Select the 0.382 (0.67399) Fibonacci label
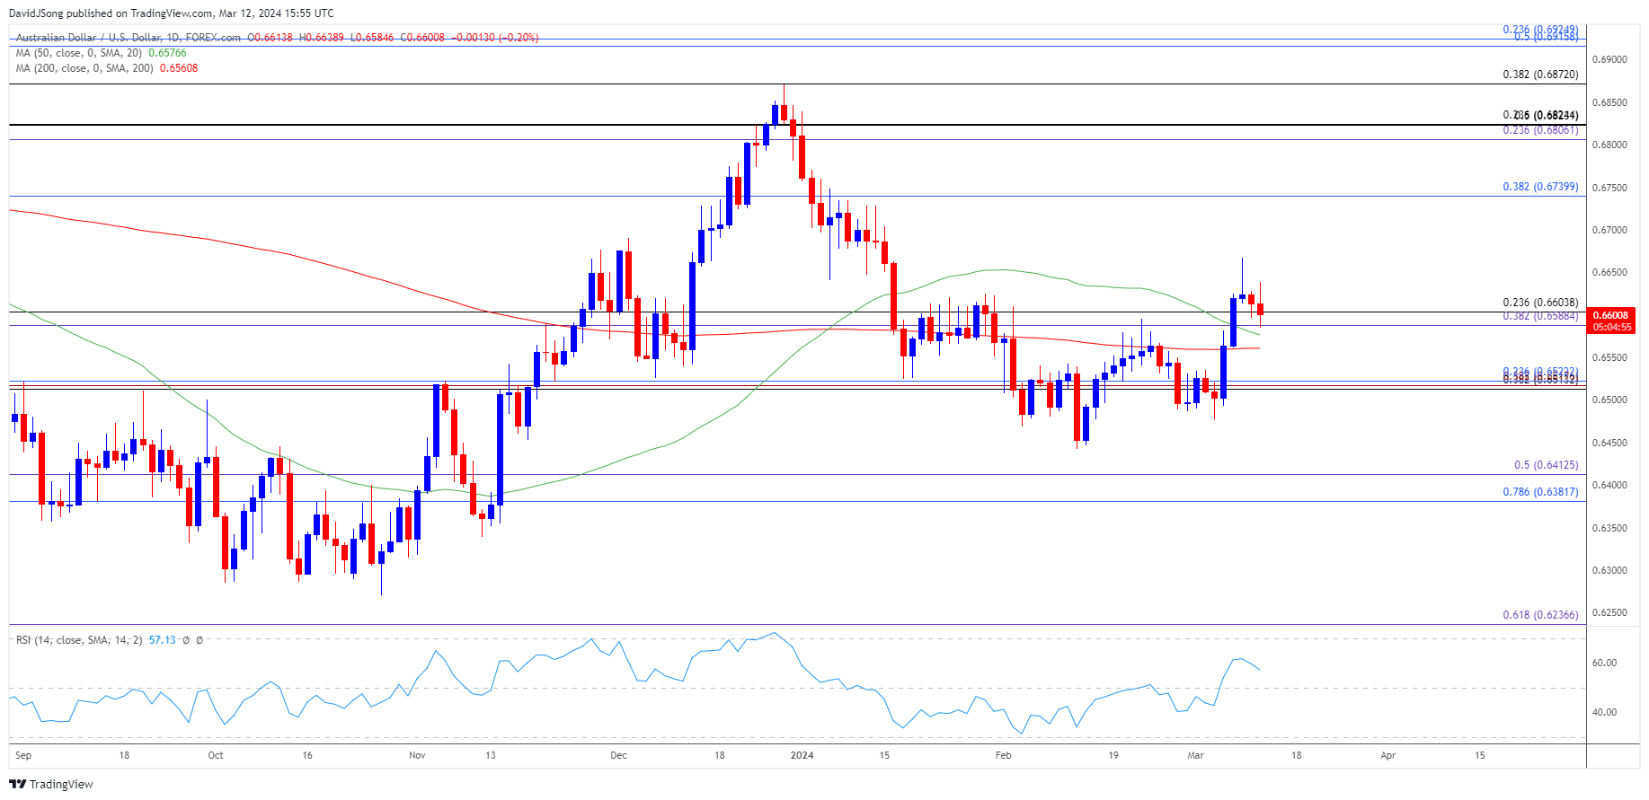1649x800 pixels. 1540,187
